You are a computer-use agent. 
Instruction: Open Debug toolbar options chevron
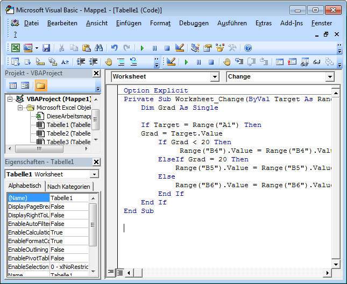point(339,62)
